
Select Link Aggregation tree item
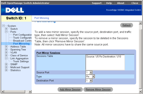click(x=19, y=58)
